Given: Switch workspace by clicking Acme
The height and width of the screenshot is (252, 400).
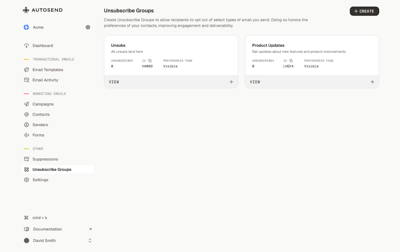Looking at the screenshot, I should click(38, 27).
